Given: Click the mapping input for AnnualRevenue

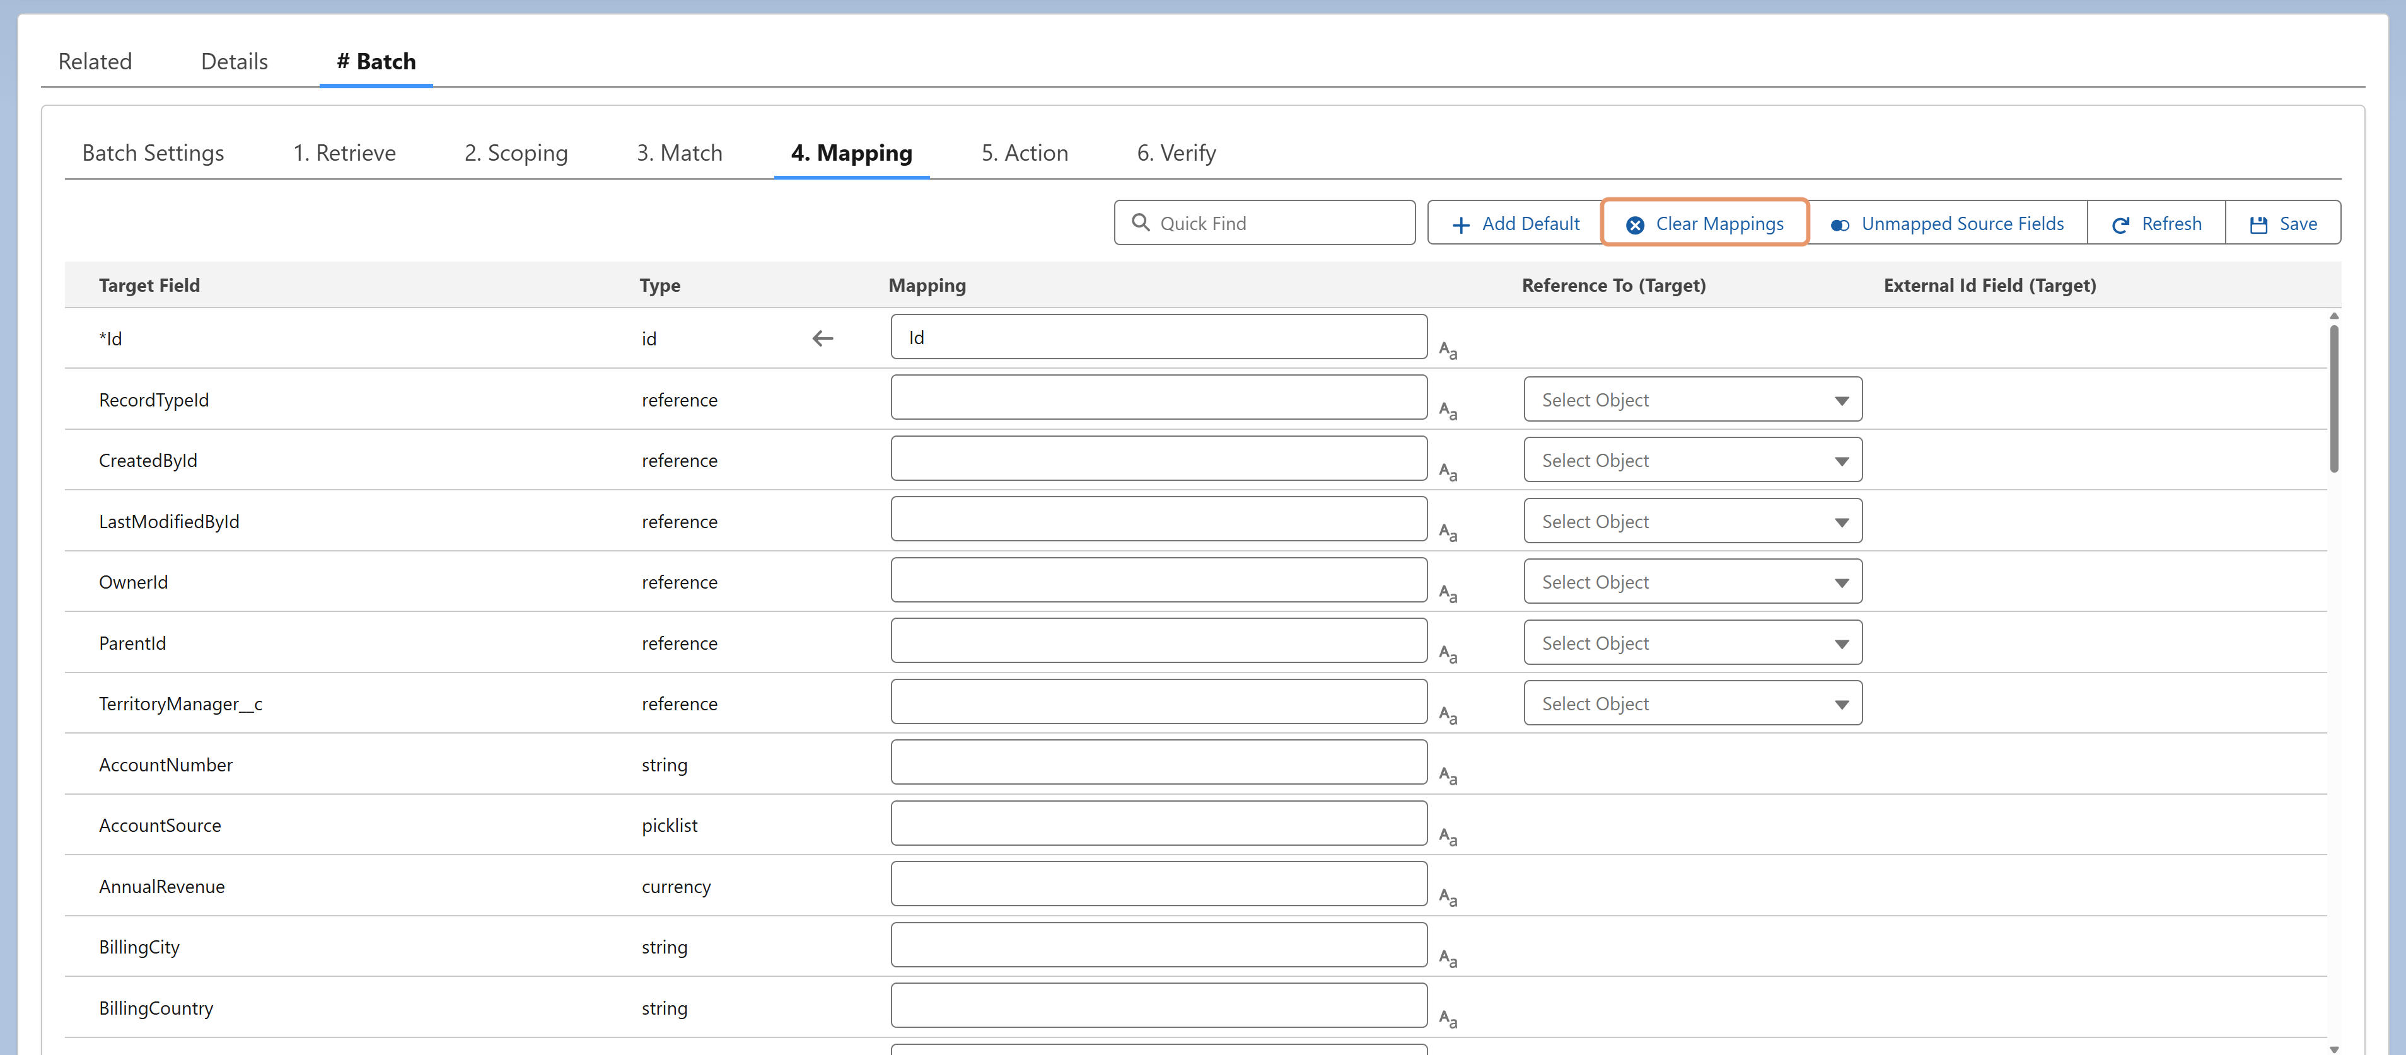Looking at the screenshot, I should (1158, 884).
